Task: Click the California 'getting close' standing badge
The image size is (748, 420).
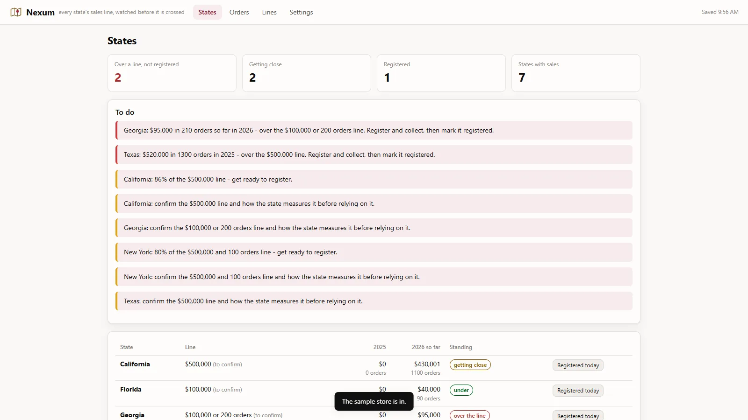Action: point(470,365)
